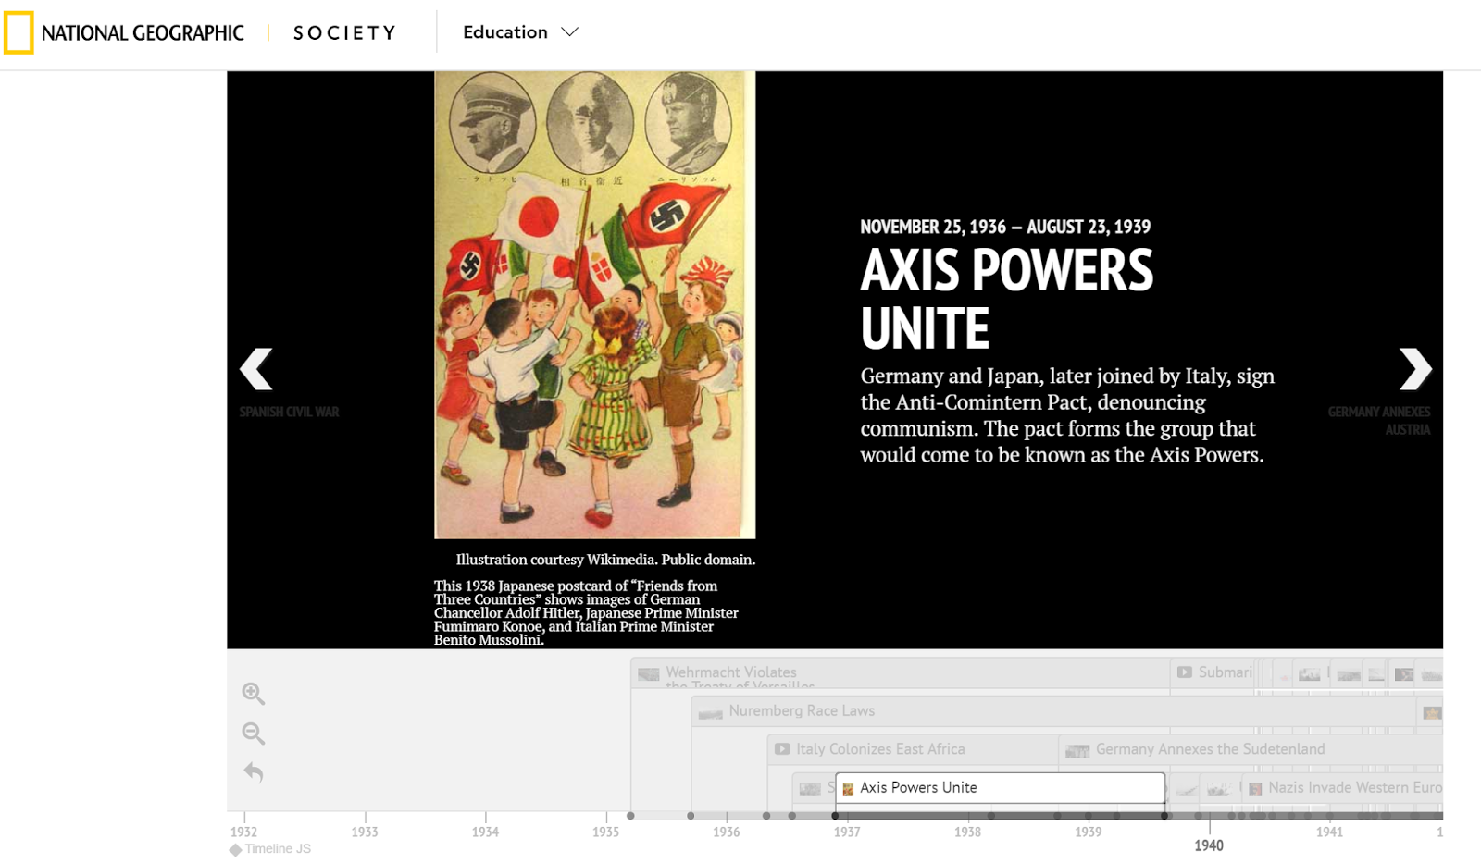Click the Timeline JS credit link
Image resolution: width=1481 pixels, height=863 pixels.
(270, 849)
